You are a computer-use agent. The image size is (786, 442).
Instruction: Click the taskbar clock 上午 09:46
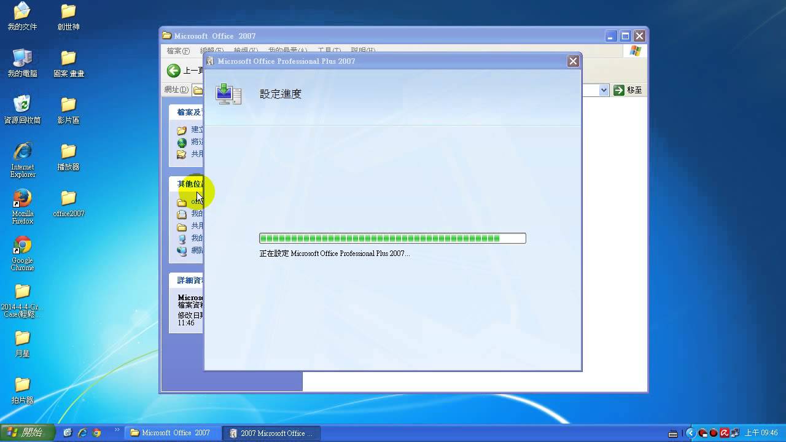pyautogui.click(x=761, y=433)
